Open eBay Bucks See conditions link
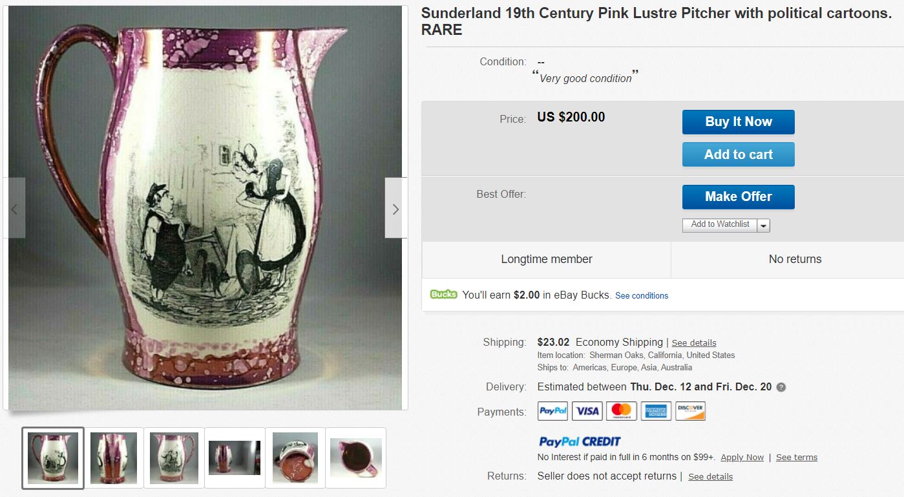The width and height of the screenshot is (904, 497). [642, 295]
